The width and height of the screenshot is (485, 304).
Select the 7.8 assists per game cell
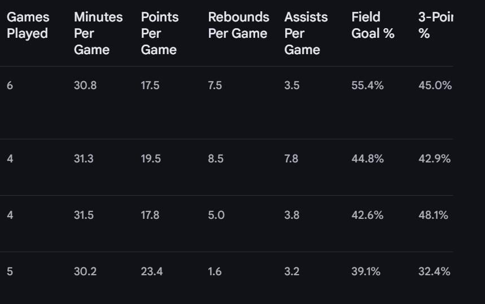coord(291,159)
